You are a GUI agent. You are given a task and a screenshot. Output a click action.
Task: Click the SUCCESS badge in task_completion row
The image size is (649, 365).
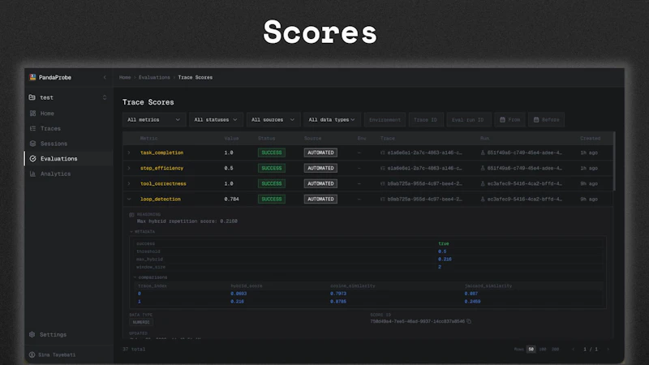[x=272, y=152]
